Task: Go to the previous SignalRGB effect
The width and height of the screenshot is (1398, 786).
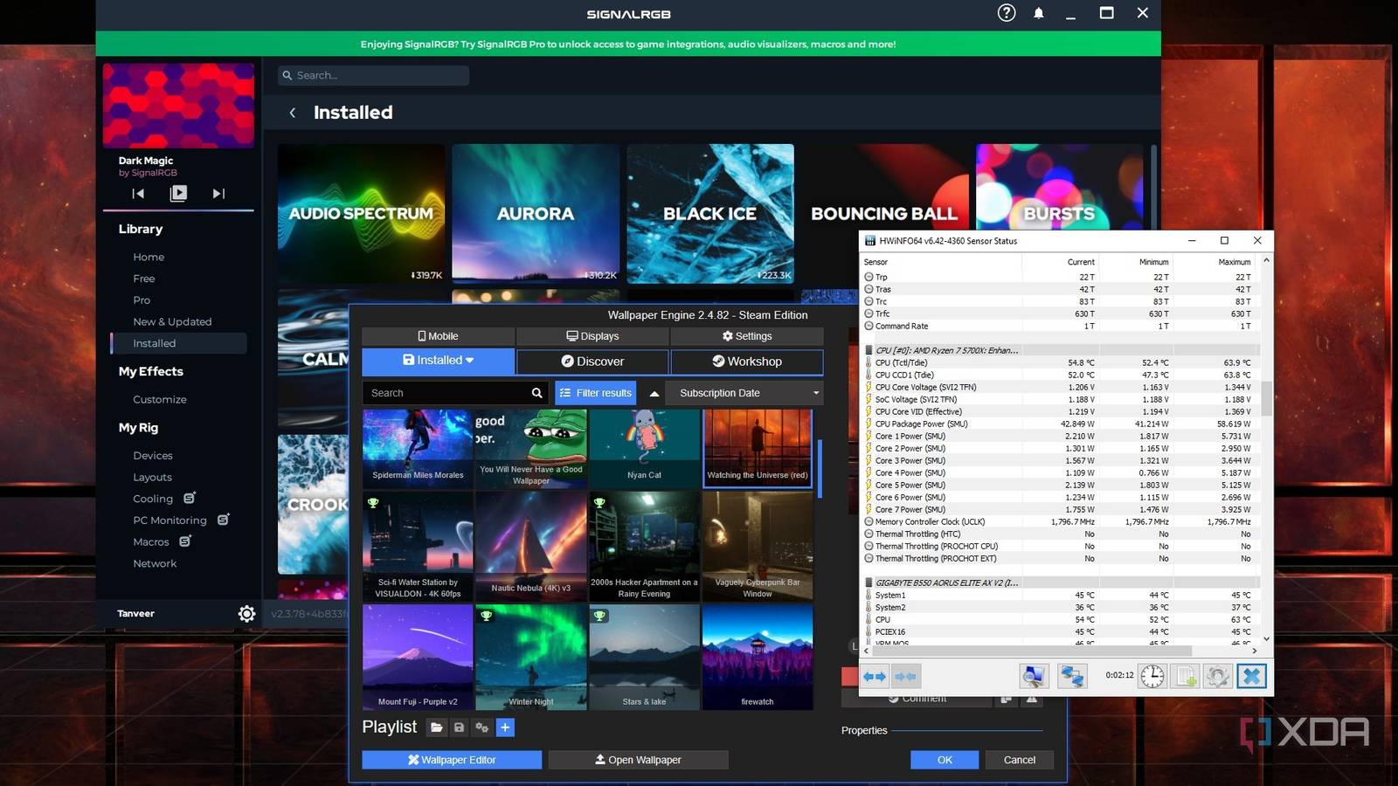Action: click(x=138, y=194)
